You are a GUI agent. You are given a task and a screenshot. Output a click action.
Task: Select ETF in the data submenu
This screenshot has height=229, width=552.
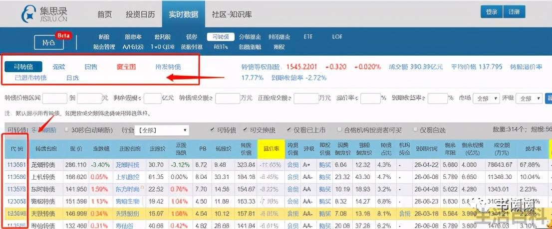307,36
